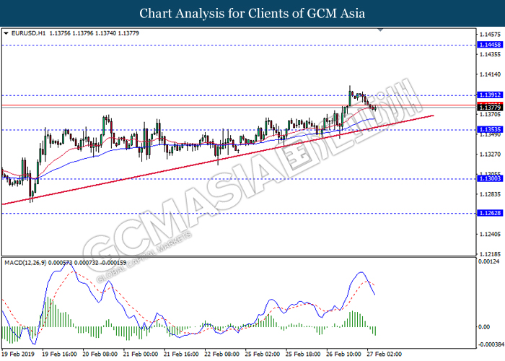
Task: Click the EURUSD,H1 symbol label
Action: pyautogui.click(x=28, y=33)
